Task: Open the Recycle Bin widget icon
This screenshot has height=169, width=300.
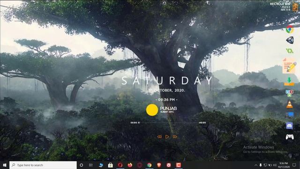Action: coord(295,8)
